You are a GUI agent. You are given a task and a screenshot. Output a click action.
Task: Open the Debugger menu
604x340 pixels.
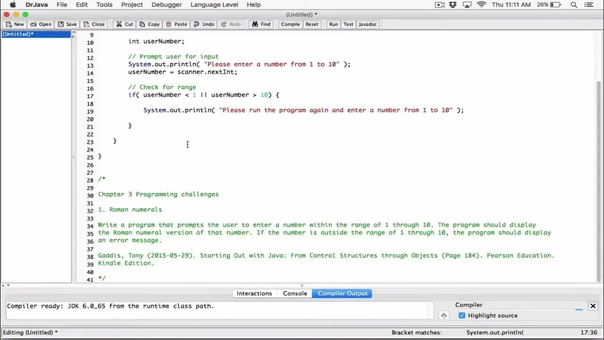click(x=167, y=5)
